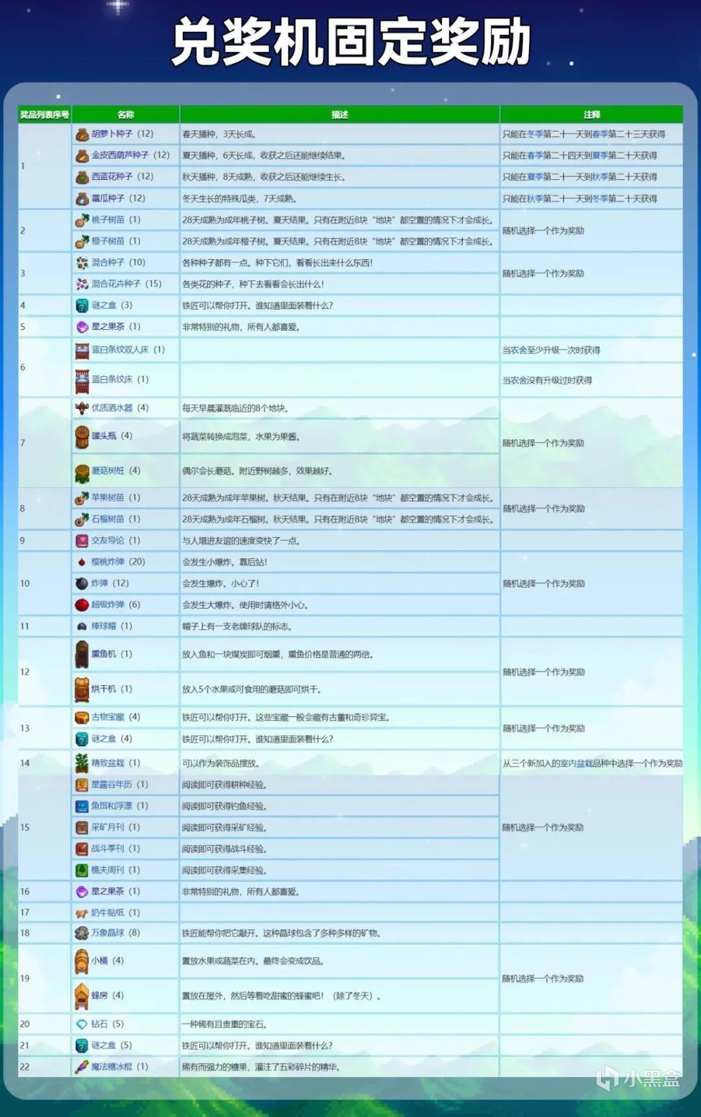Open the 谜之盒 (4) item link
This screenshot has height=1117, width=701.
(x=103, y=739)
